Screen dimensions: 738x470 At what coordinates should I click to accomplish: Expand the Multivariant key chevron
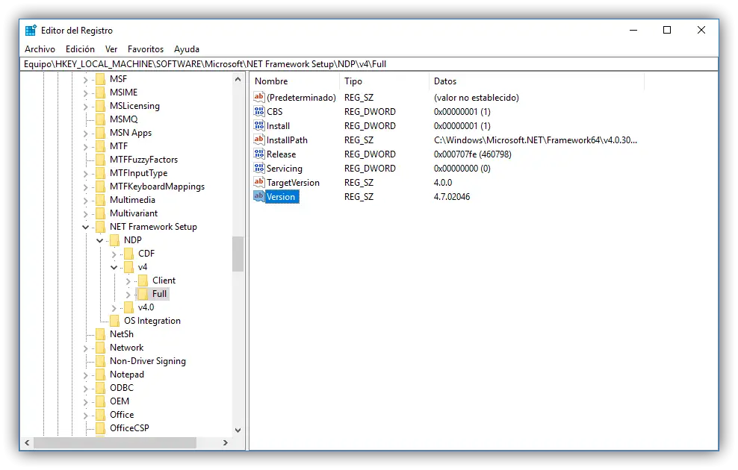click(x=86, y=214)
